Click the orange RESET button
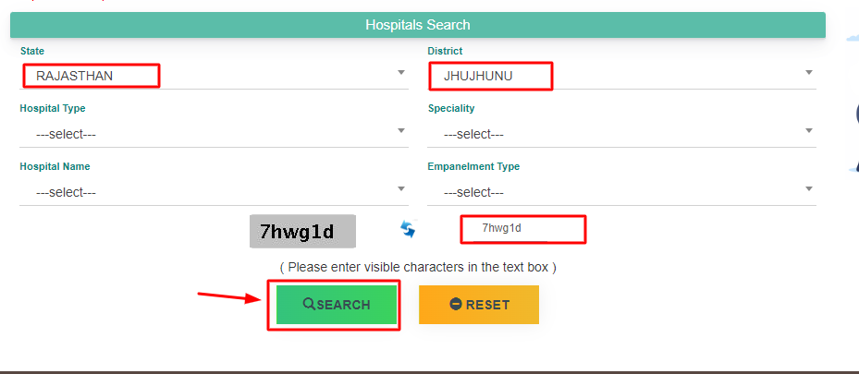Image resolution: width=859 pixels, height=374 pixels. [479, 305]
